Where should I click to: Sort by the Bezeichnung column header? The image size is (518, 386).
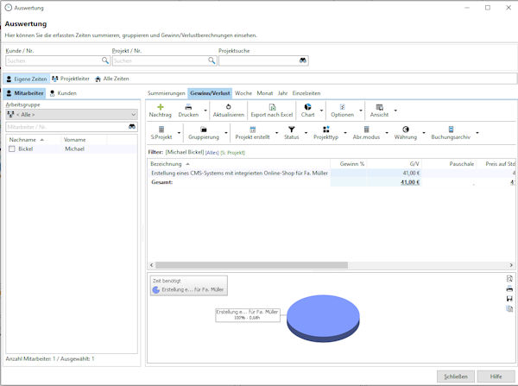(238, 164)
